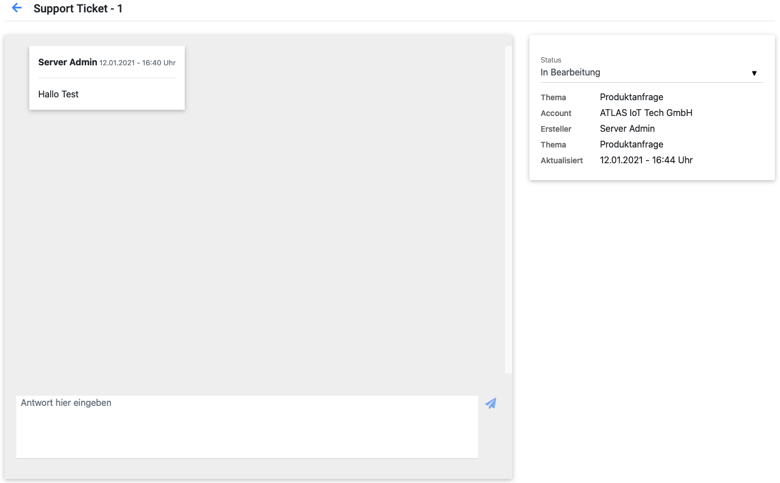Click 'Thema' label directly below Ersteller

[553, 145]
